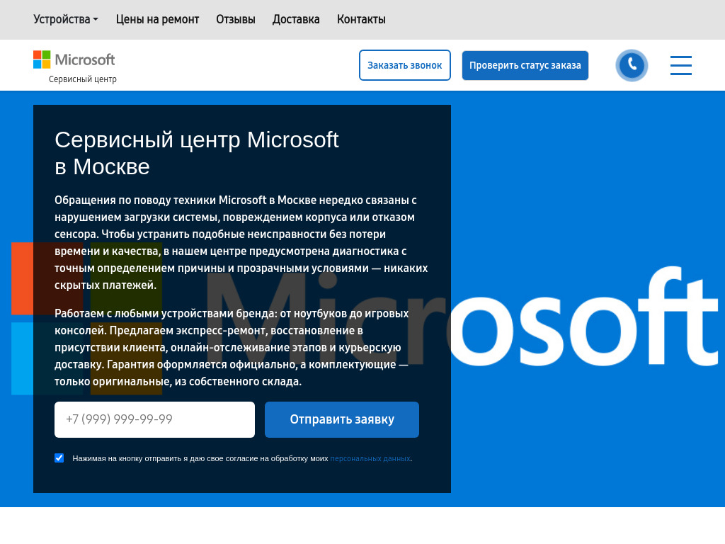Uncheck the personal data consent checkbox

[x=59, y=458]
